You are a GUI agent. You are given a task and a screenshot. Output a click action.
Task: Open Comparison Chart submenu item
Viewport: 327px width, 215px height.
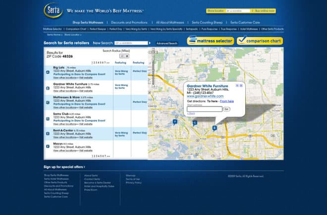(76, 29)
